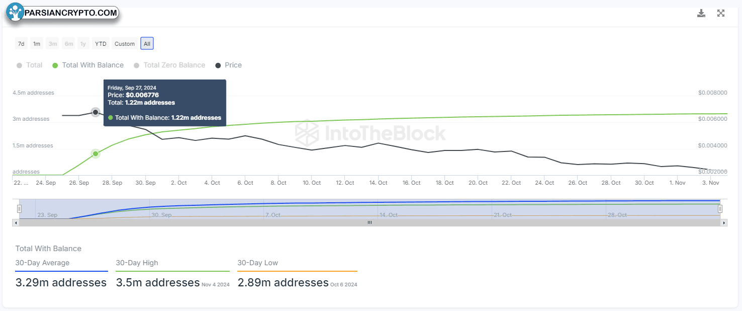Toggle the Total series legend
Screen dimensions: 742x311
click(30, 65)
